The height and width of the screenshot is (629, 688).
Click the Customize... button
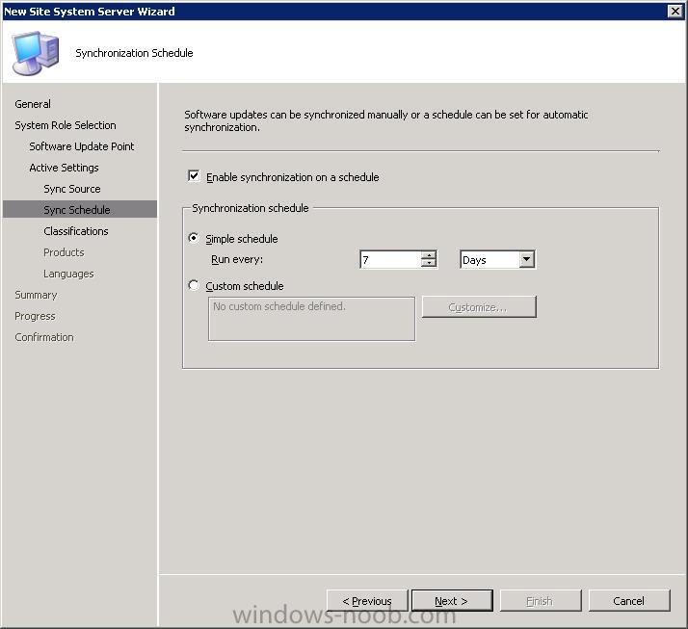point(479,306)
